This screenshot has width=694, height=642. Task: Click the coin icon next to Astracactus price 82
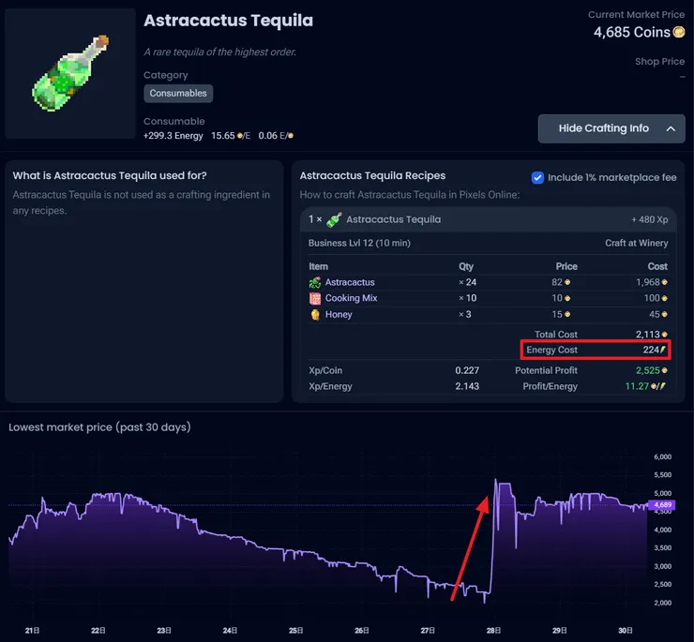pos(567,282)
